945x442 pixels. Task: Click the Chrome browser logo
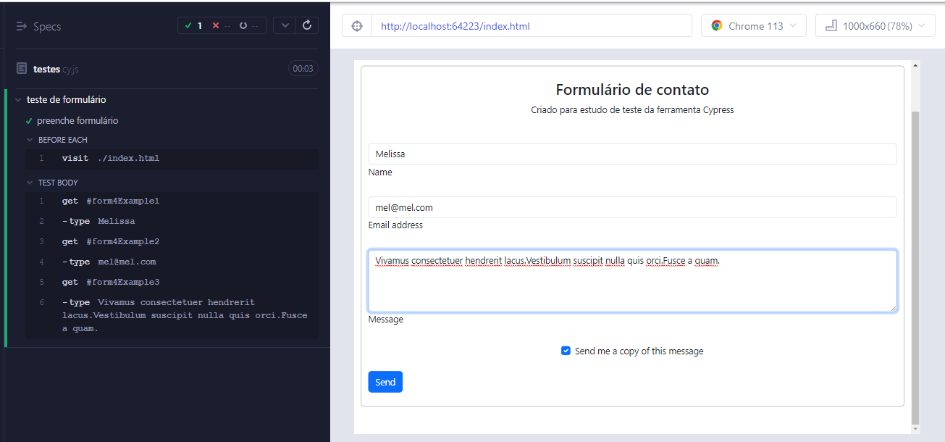point(716,25)
